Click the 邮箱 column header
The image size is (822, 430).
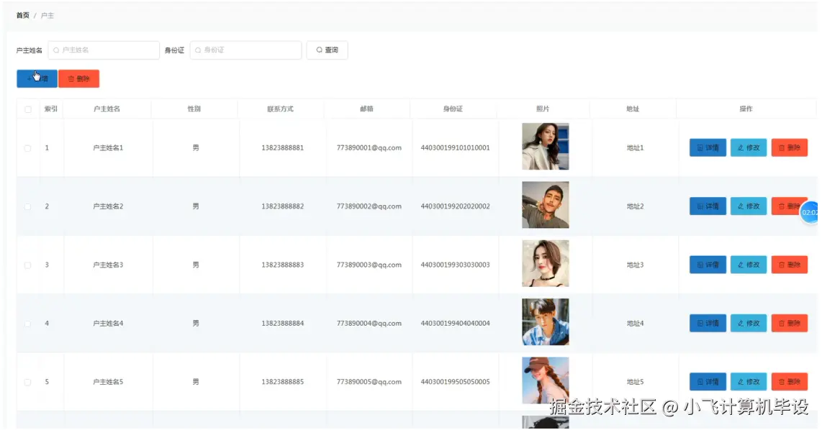point(366,109)
